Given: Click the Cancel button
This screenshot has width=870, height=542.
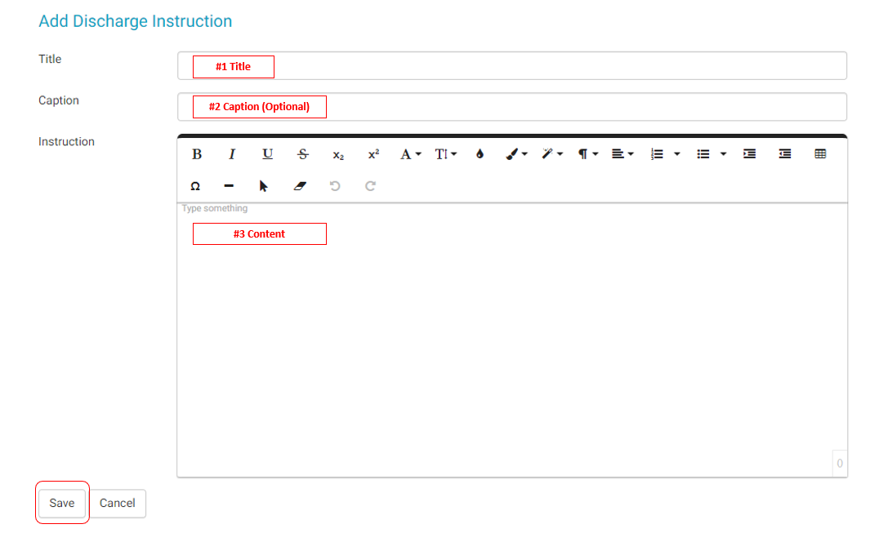Looking at the screenshot, I should click(x=118, y=503).
